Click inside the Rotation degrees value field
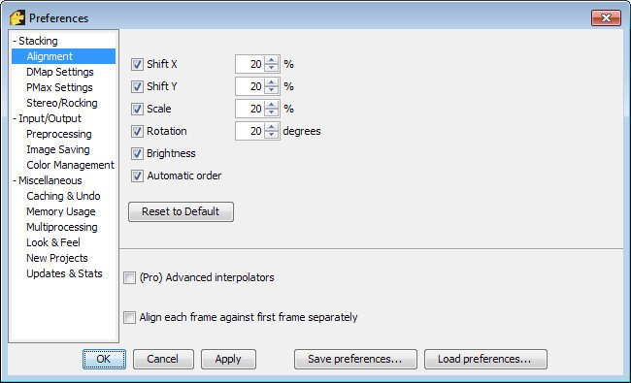Viewport: 631px width, 383px height. tap(249, 131)
